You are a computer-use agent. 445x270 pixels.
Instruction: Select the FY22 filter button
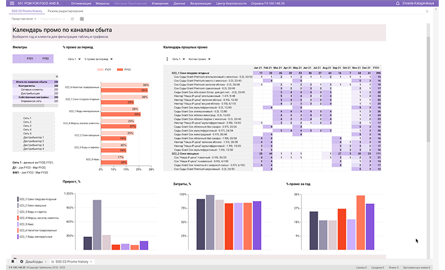pyautogui.click(x=45, y=59)
